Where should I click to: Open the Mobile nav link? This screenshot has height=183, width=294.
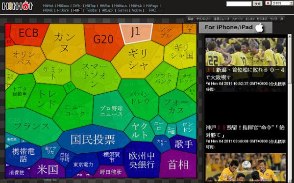coord(137,10)
